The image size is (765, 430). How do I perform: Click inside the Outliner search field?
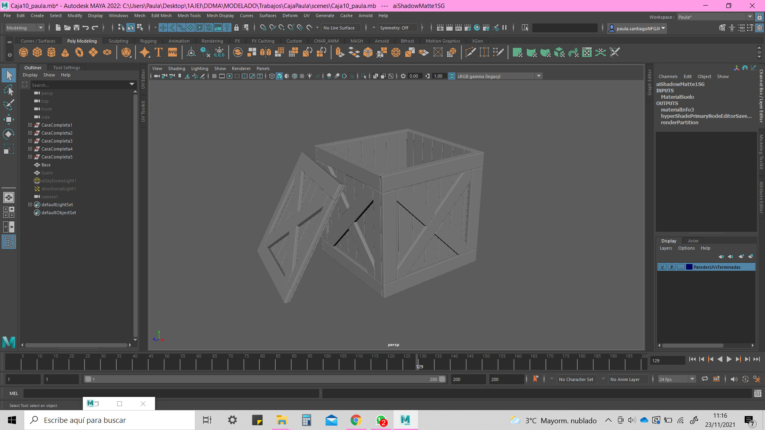tap(80, 85)
